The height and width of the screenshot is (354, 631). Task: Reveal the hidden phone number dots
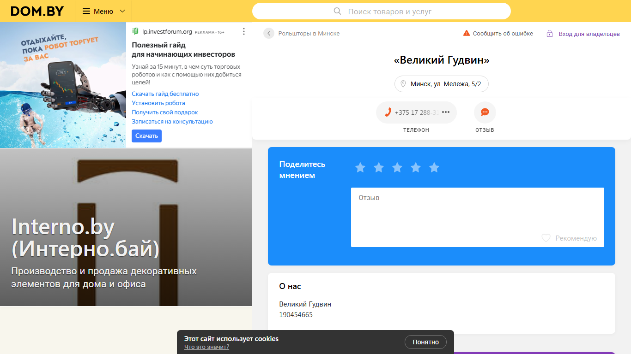coord(446,112)
